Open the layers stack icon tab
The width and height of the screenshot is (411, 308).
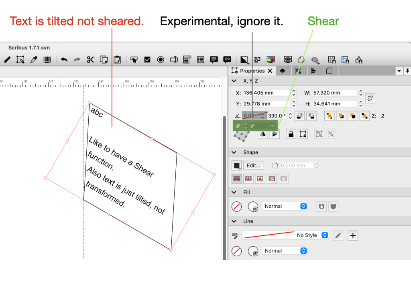point(283,71)
